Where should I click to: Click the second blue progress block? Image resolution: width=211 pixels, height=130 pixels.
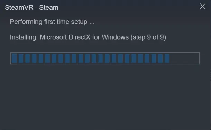[21, 58]
